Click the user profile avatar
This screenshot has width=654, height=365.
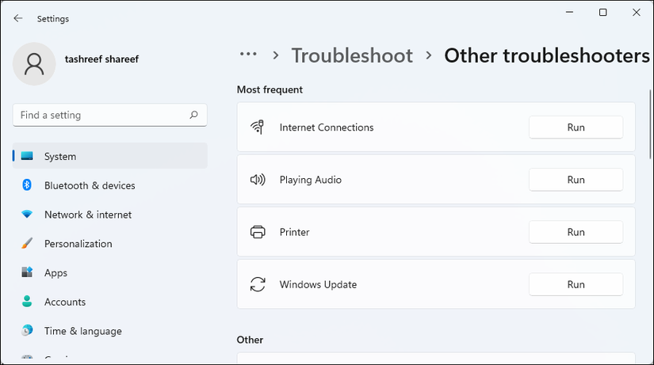click(x=34, y=64)
